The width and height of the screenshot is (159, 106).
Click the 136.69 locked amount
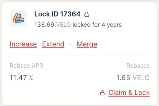[44, 25]
